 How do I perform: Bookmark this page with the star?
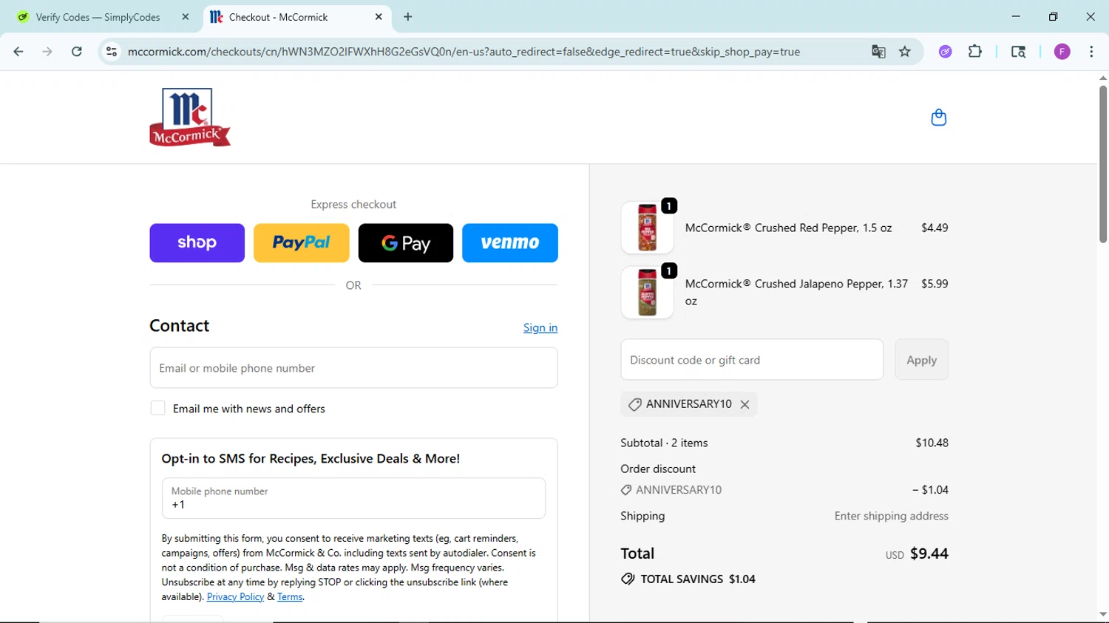(905, 52)
